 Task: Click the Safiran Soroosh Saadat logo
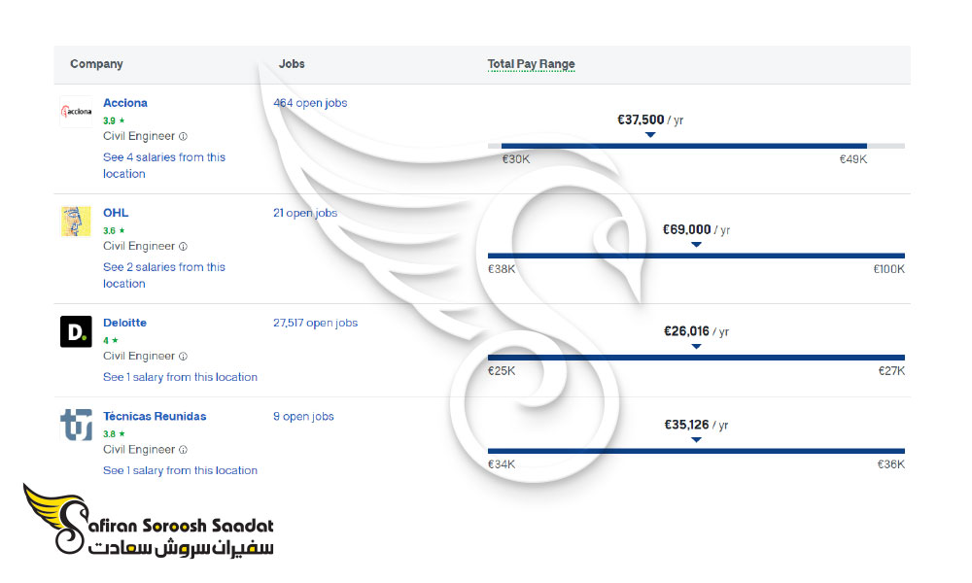[149, 520]
